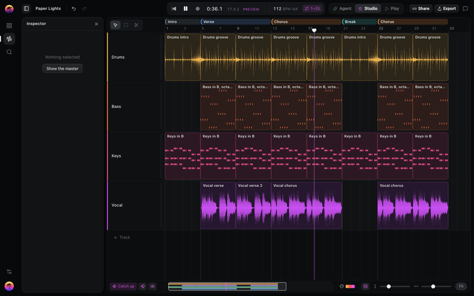Select the marquee selection tool
The width and height of the screenshot is (474, 296).
126,25
